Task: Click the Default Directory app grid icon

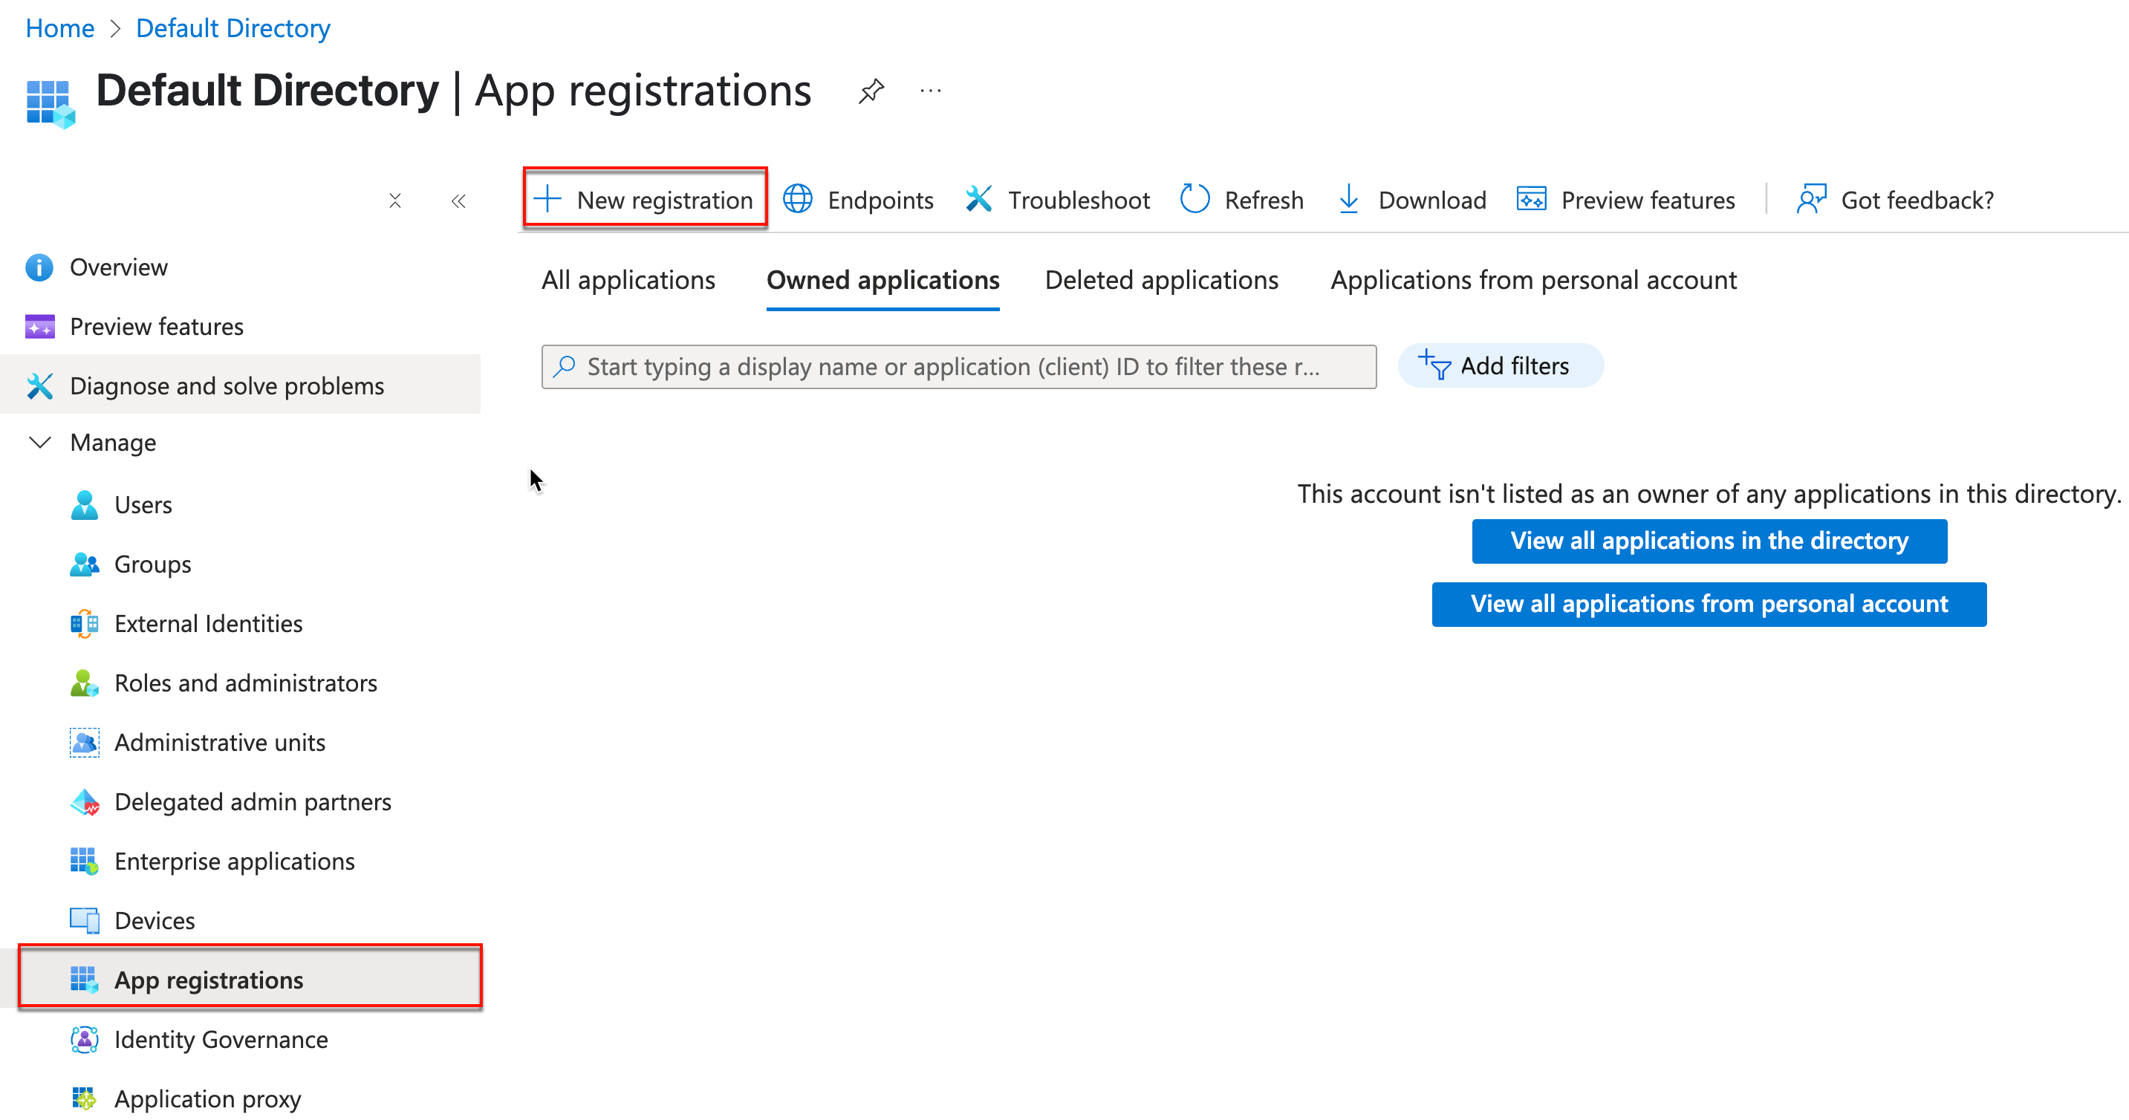Action: point(50,103)
